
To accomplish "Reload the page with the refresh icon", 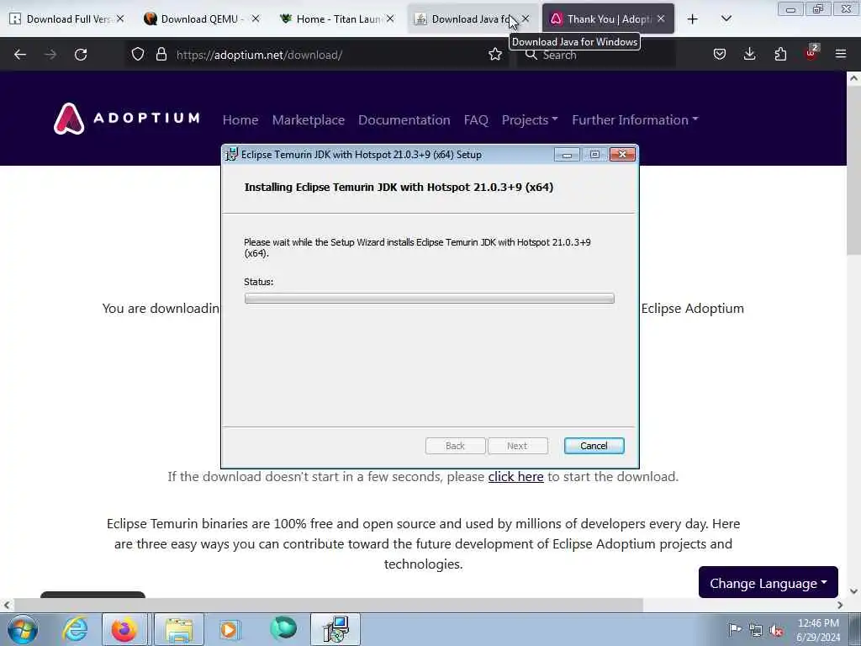I will pos(81,55).
